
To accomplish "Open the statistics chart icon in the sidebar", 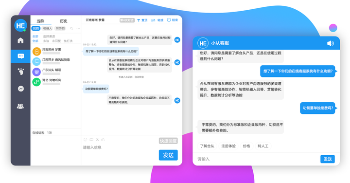I will [x=20, y=89].
